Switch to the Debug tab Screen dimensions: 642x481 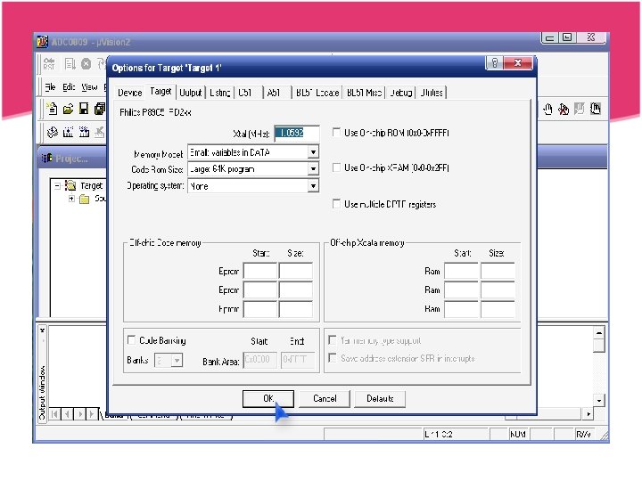(401, 93)
